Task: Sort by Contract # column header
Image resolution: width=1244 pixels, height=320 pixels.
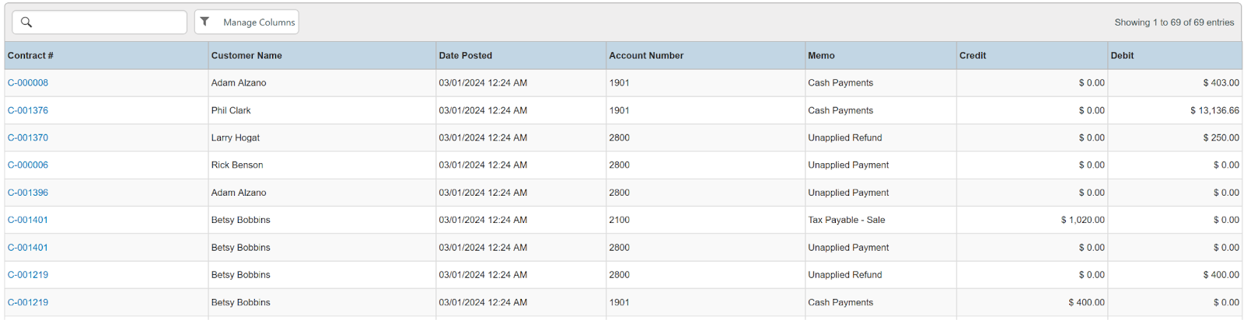Action: (x=31, y=56)
